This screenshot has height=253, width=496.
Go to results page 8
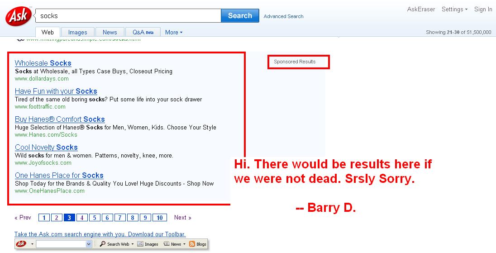(133, 218)
